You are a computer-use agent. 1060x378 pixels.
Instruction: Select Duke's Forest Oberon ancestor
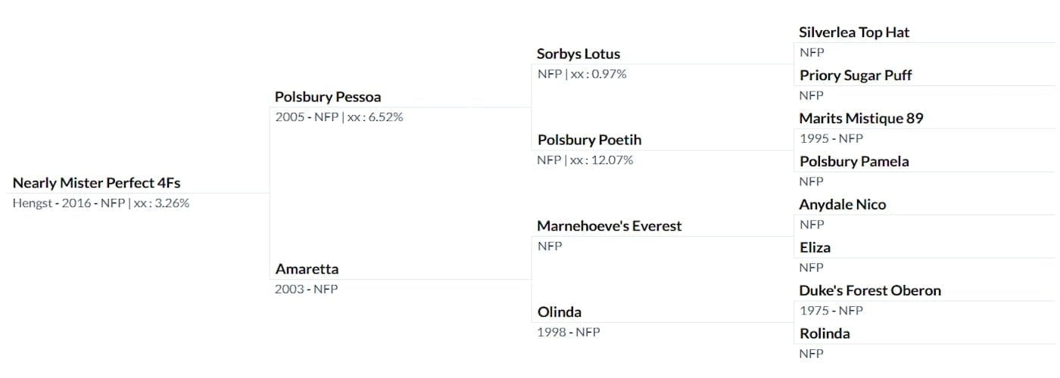point(870,291)
